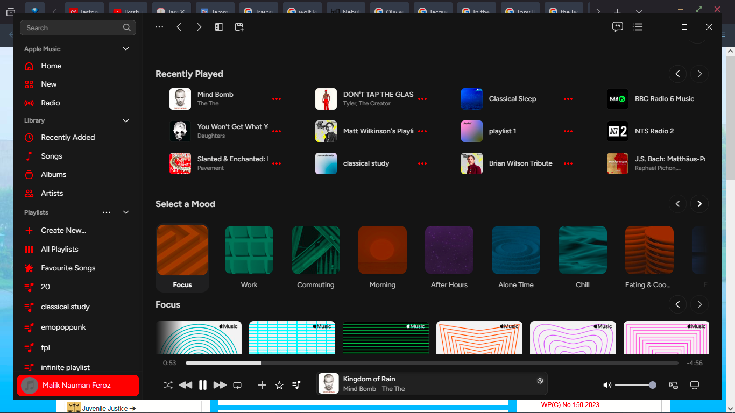
Task: Select the After Hours mood tile
Action: [x=449, y=258]
